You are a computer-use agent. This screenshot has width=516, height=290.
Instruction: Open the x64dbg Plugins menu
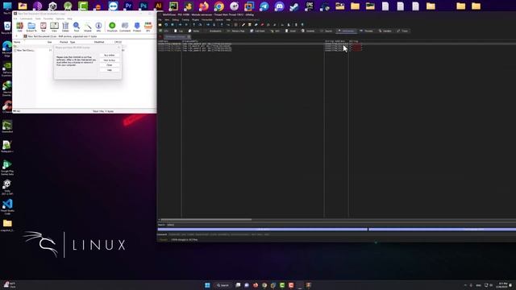(195, 19)
